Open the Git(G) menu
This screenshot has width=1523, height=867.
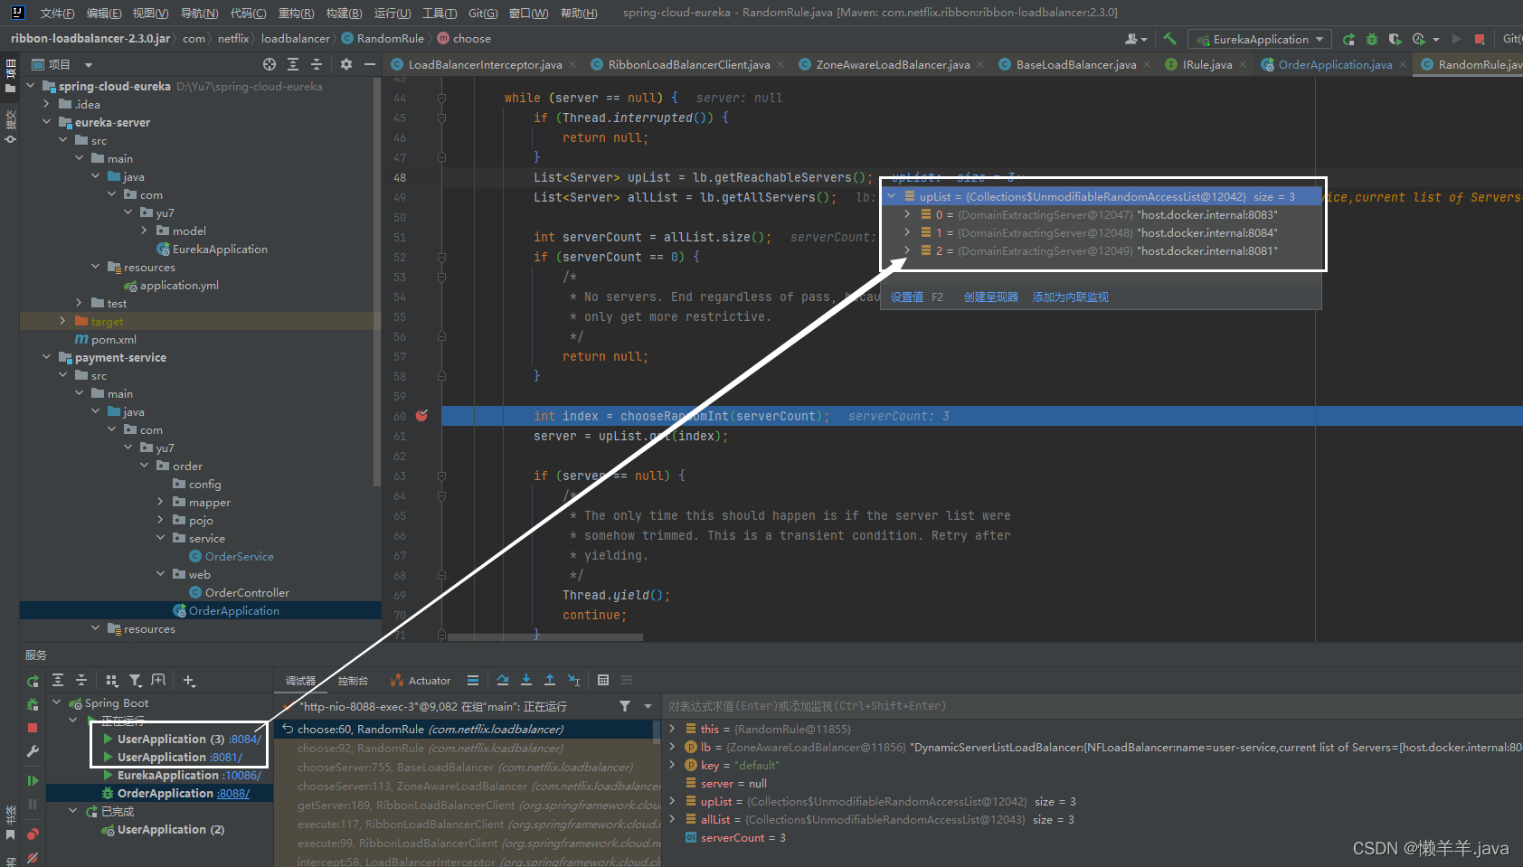pos(483,13)
